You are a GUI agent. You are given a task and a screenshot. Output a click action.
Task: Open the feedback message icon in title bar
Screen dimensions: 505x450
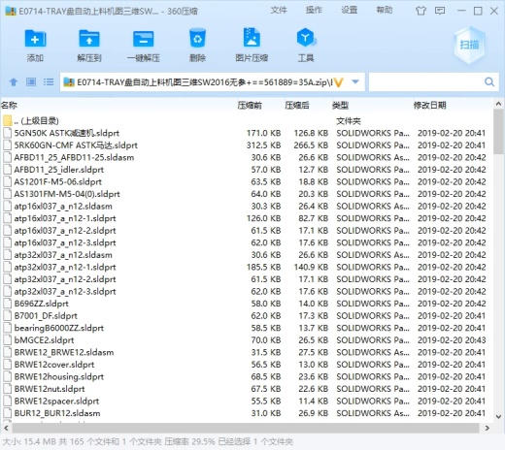pyautogui.click(x=440, y=11)
